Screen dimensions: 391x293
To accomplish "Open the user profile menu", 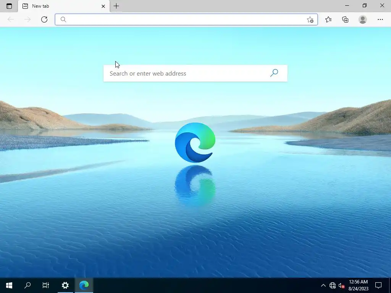I will (x=363, y=19).
